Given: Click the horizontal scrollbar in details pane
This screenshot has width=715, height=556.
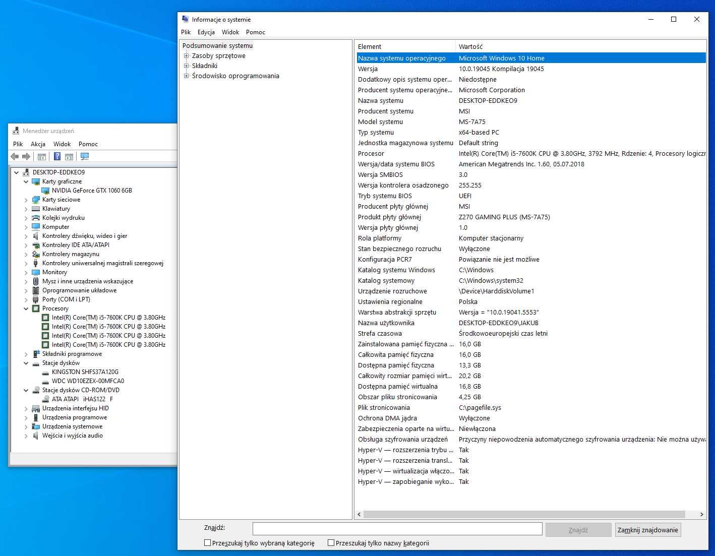Looking at the screenshot, I should click(x=524, y=515).
